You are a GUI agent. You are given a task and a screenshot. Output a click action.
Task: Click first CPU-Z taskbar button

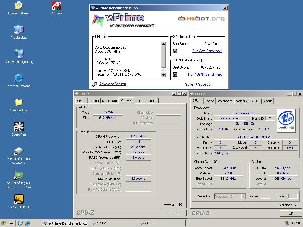(113, 223)
